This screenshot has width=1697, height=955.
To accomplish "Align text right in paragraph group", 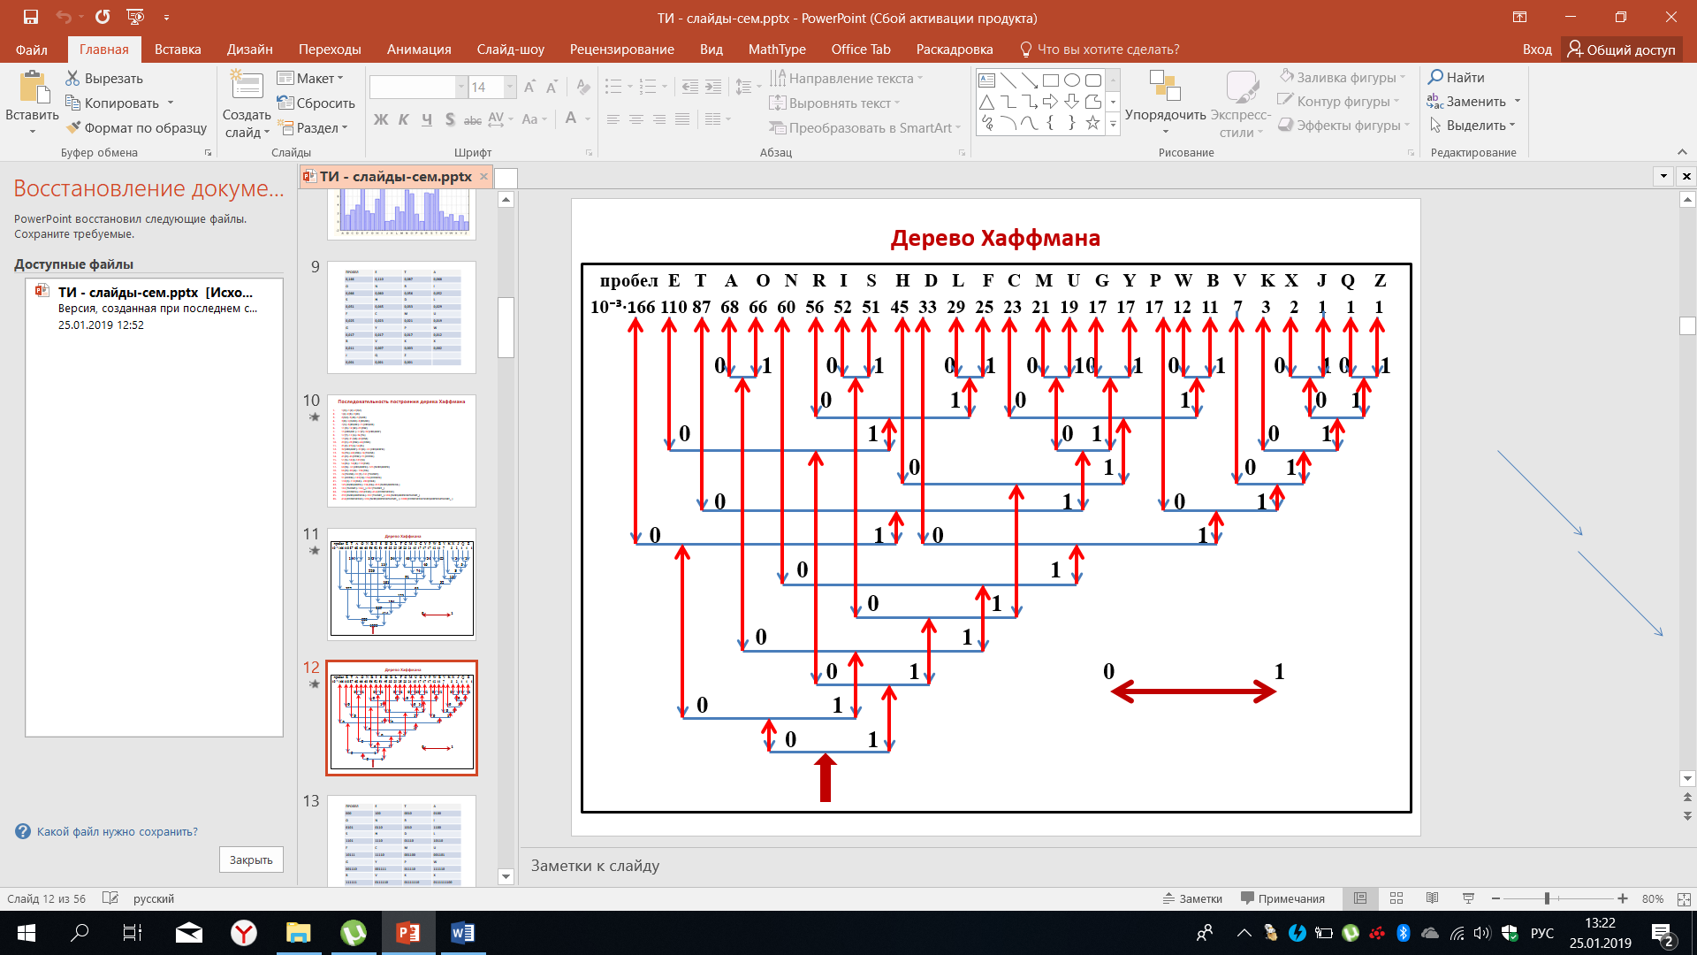I will pos(659,119).
